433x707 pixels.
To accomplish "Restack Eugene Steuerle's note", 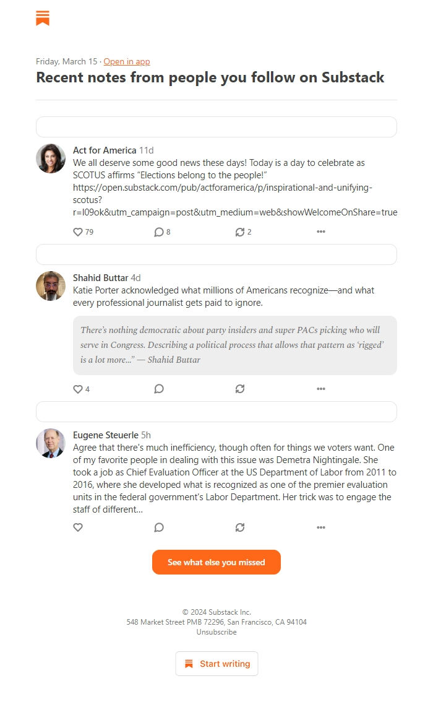I will pos(240,527).
